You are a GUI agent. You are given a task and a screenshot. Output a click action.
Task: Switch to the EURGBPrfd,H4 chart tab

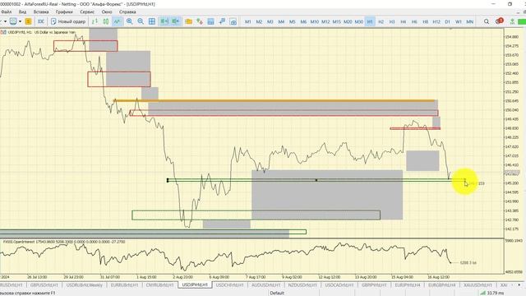[x=442, y=285]
